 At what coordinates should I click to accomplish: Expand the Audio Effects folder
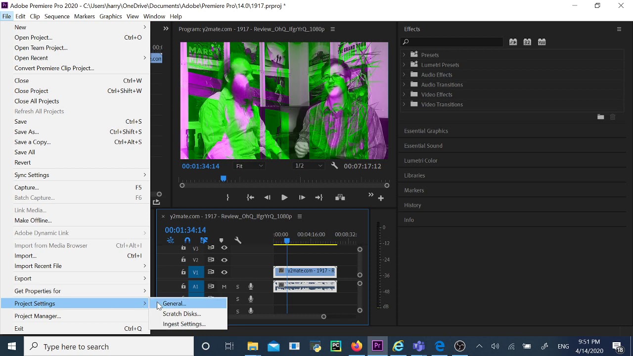tap(404, 75)
